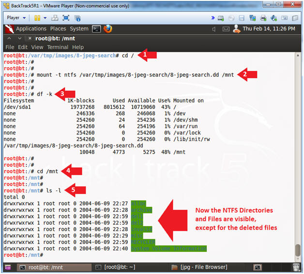Click the volume speaker icon in panel
Screen dimensions: 304x274
[214, 29]
